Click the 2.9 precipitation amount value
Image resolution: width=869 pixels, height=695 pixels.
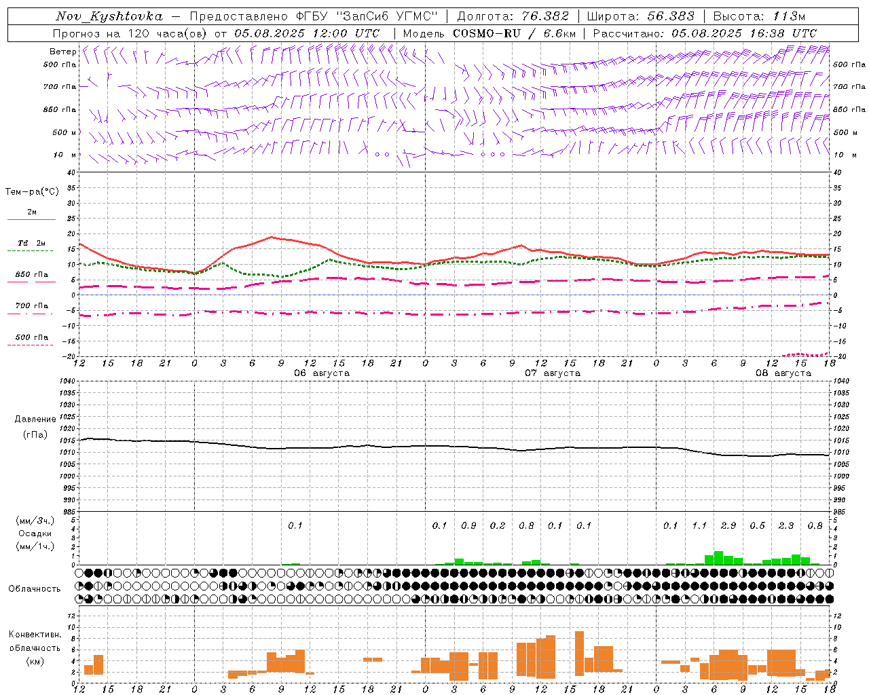click(728, 525)
